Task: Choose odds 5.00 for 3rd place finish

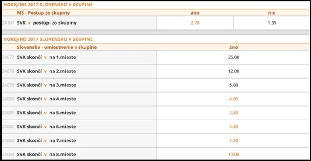Action: tap(233, 85)
